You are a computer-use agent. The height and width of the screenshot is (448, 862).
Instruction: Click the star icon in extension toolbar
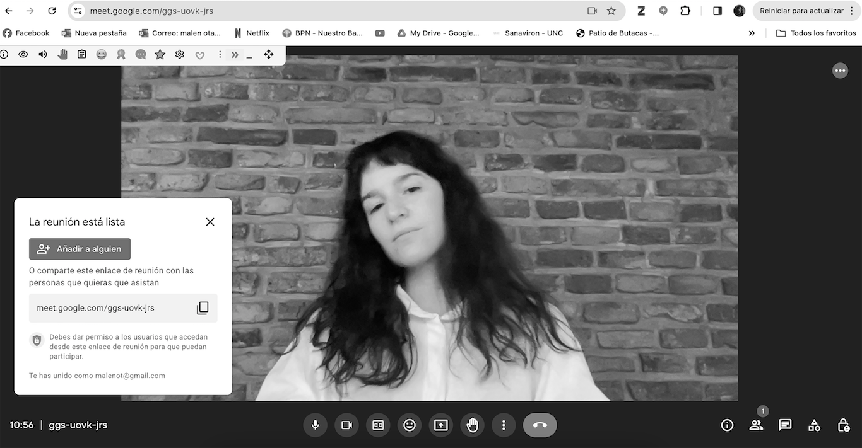coord(160,55)
